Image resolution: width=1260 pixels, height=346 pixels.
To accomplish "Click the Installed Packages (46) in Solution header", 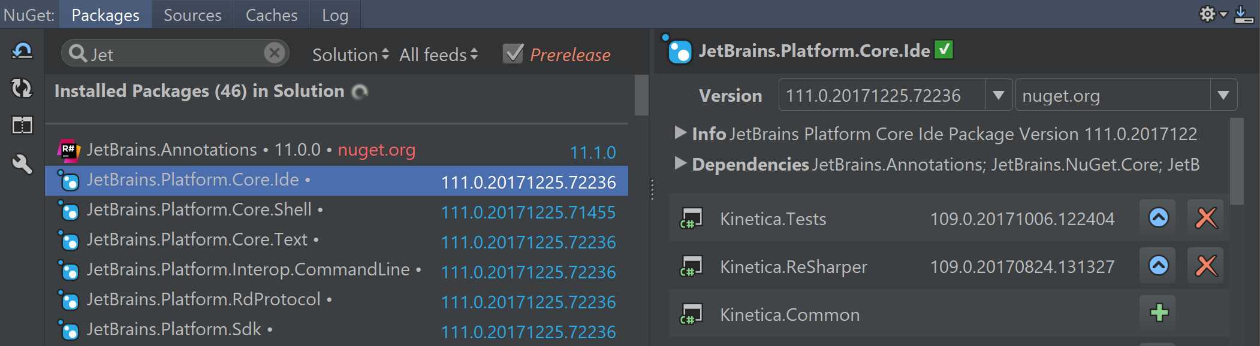I will click(199, 91).
